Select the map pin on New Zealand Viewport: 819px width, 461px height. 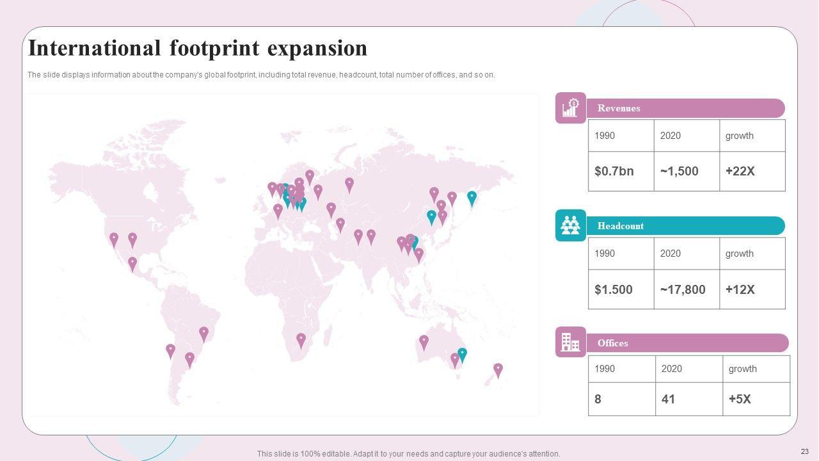coord(498,369)
